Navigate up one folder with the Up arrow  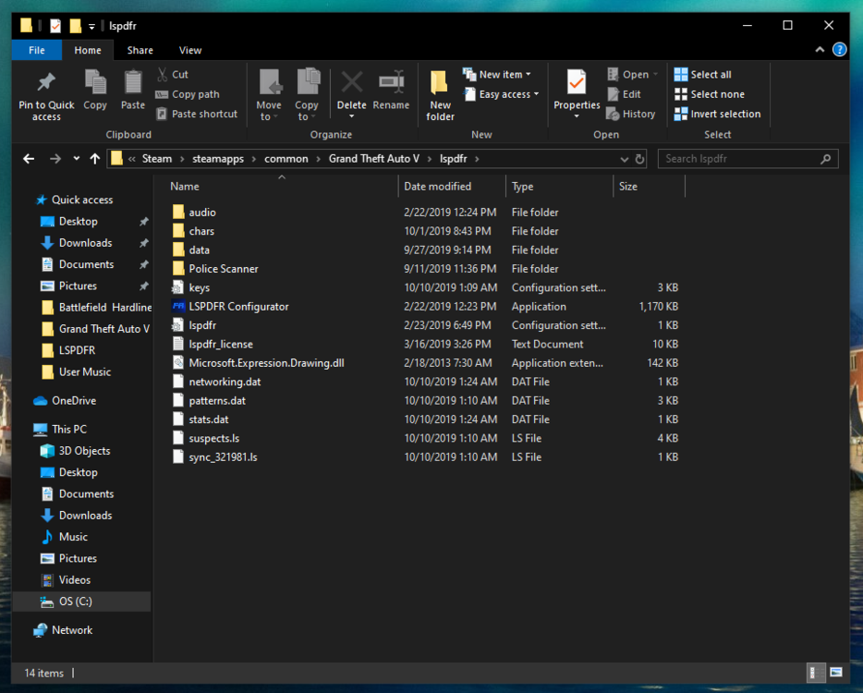[x=95, y=159]
